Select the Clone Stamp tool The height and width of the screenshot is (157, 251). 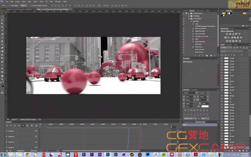[2, 41]
